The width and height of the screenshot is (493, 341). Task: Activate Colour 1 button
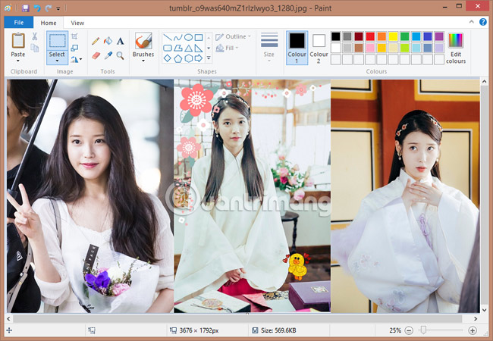click(x=297, y=48)
